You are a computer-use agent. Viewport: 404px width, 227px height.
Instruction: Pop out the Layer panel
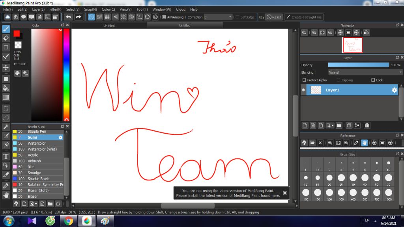[397, 58]
